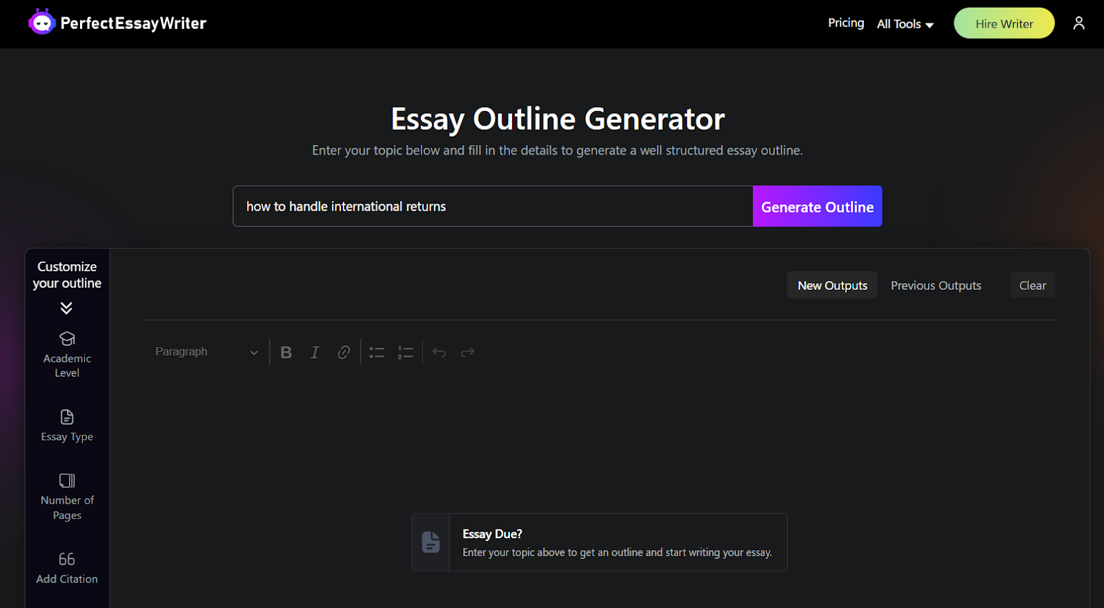1104x608 pixels.
Task: Expand the All Tools dropdown menu
Action: click(x=905, y=24)
